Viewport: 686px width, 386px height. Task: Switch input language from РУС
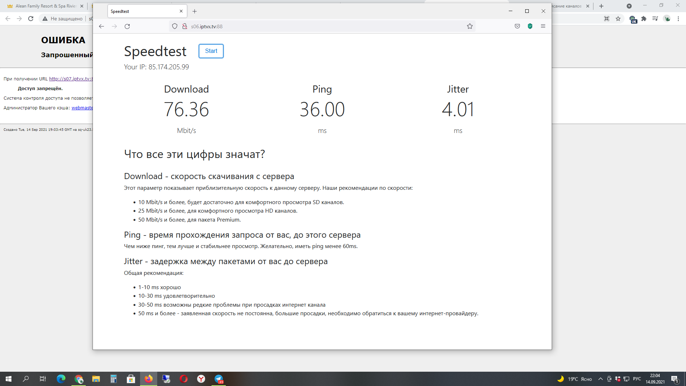(637, 379)
